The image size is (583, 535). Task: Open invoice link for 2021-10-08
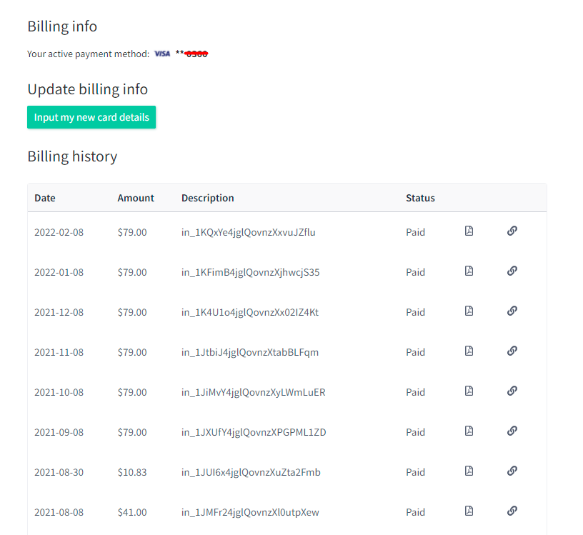(x=512, y=391)
